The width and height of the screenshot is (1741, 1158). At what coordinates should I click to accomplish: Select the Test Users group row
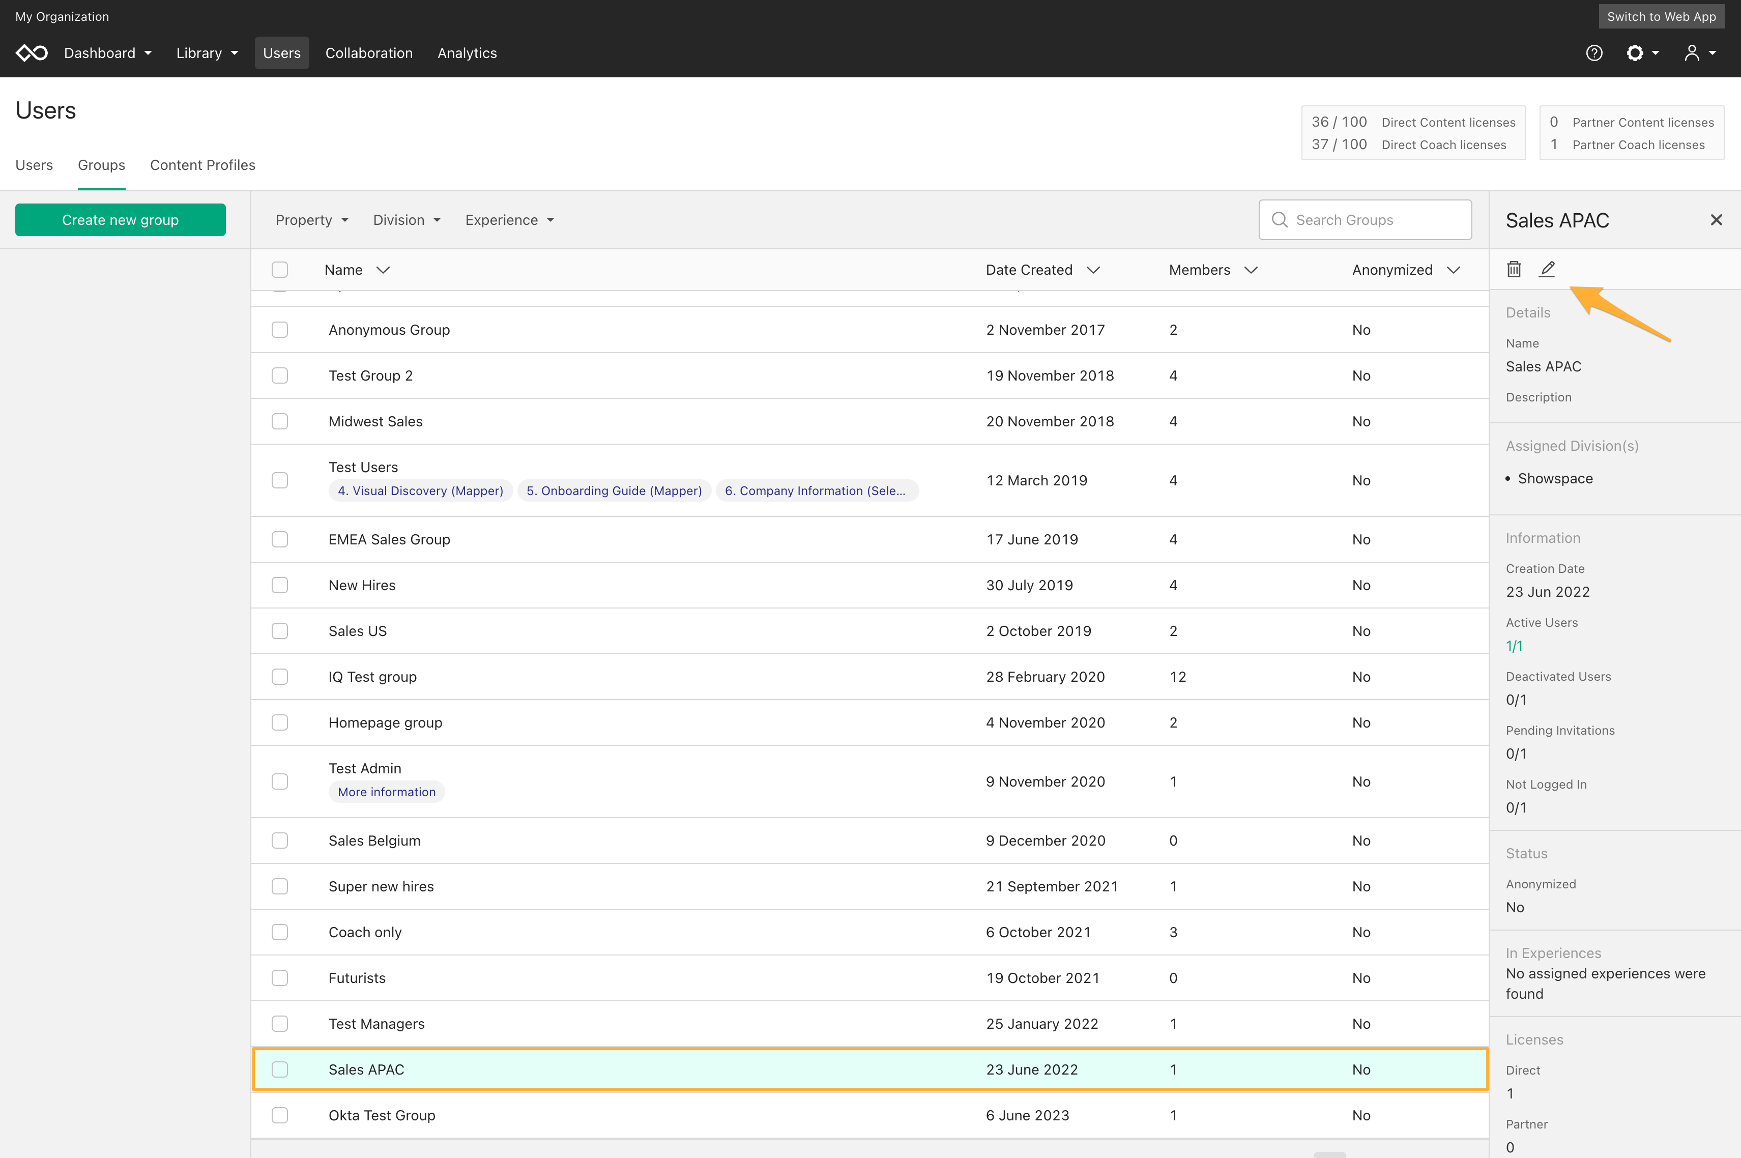870,480
